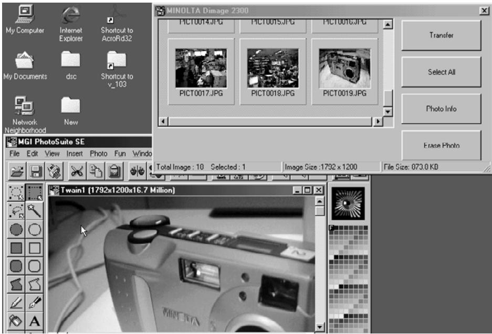The image size is (492, 334).
Task: Choose the paint bucket fill tool
Action: [16, 321]
